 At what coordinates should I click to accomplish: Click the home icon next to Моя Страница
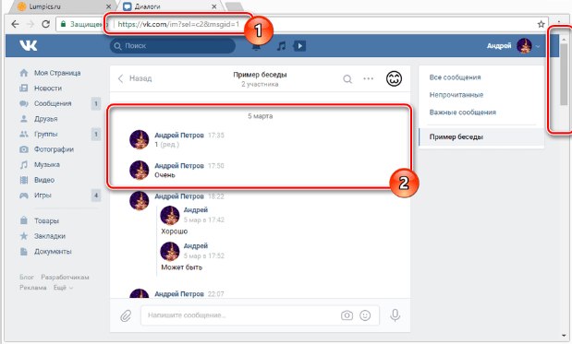[24, 73]
